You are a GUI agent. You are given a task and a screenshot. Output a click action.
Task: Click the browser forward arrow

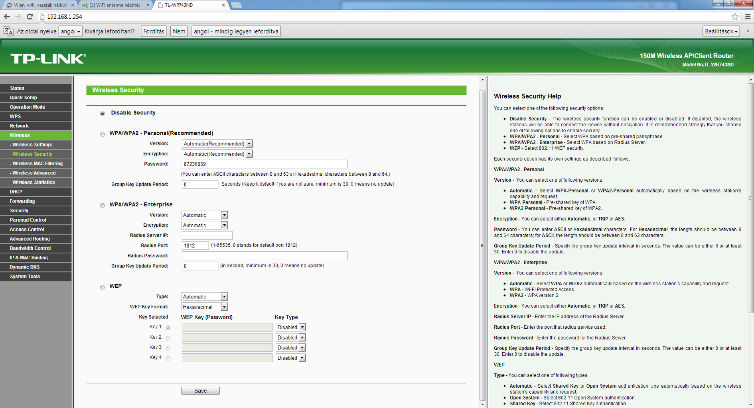click(18, 17)
